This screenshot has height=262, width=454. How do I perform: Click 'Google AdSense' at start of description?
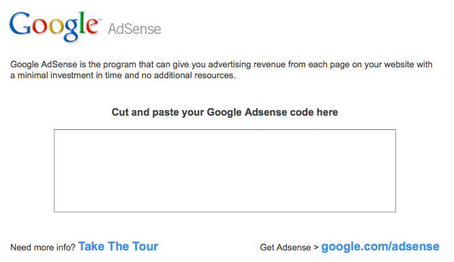44,64
